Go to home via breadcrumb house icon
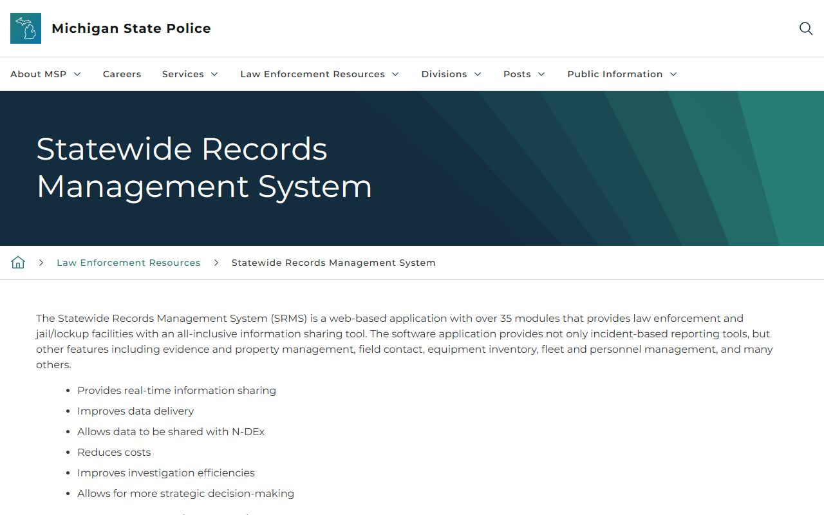 point(18,262)
